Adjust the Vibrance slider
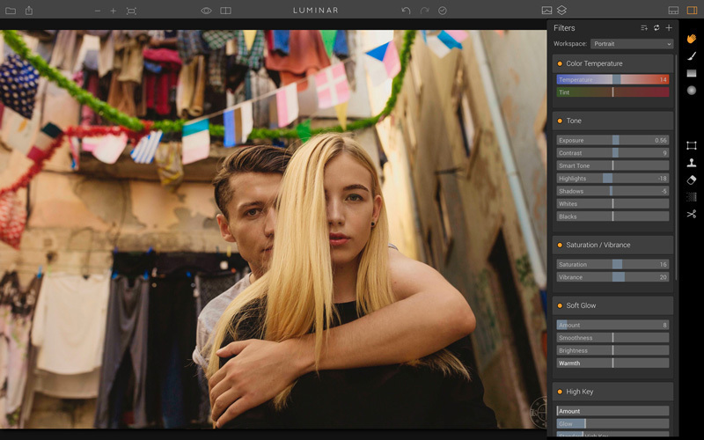Viewport: 704px width, 440px height. coord(612,277)
